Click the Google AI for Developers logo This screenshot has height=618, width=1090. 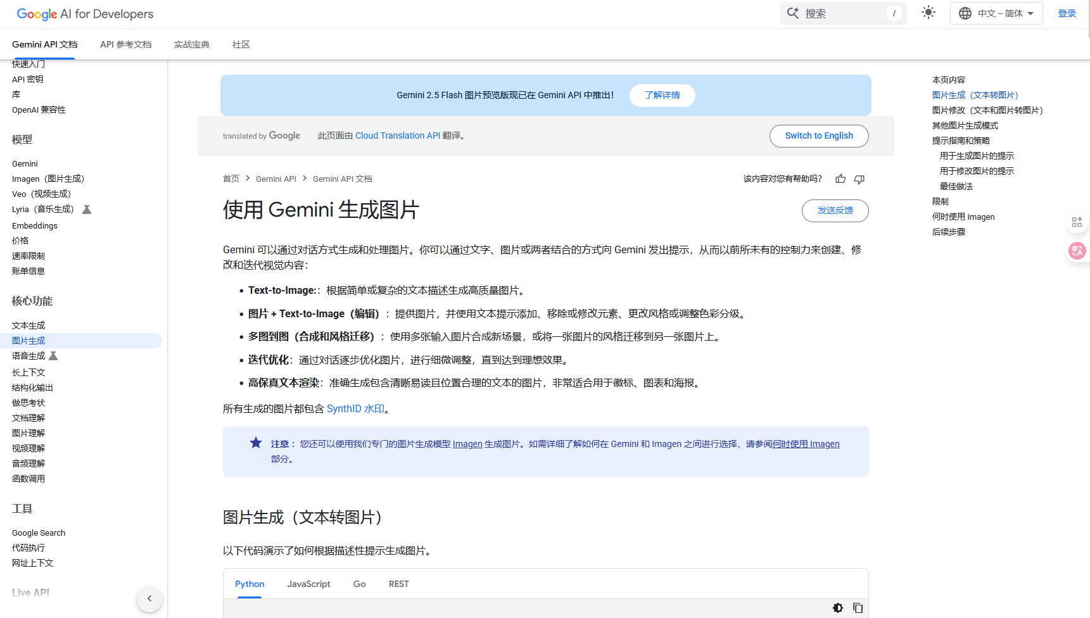85,14
